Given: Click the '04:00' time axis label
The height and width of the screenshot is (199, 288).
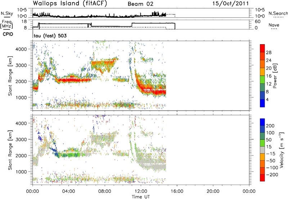Looking at the screenshot, I should [x=69, y=191].
